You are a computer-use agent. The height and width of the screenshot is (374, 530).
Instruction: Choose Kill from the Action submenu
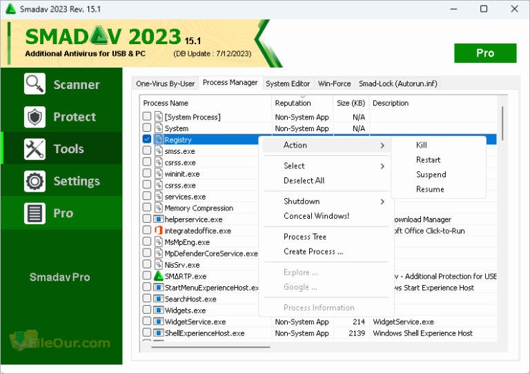pos(422,145)
